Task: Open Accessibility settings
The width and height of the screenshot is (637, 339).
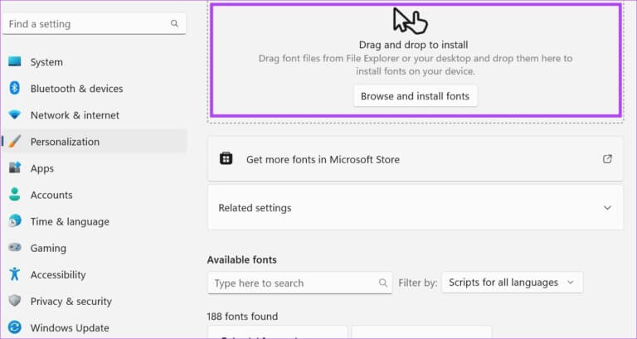Action: click(95, 274)
